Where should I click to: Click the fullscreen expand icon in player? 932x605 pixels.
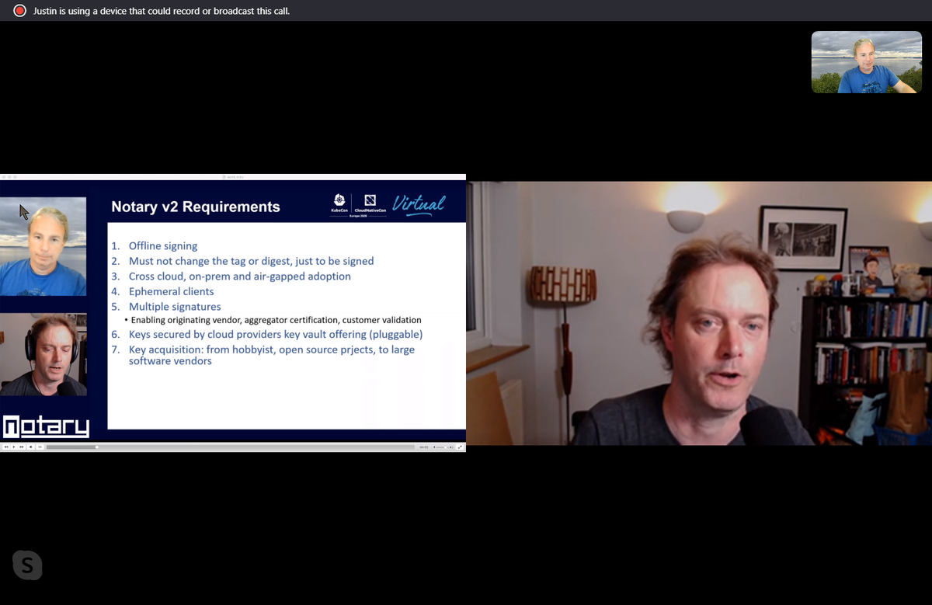pyautogui.click(x=460, y=447)
